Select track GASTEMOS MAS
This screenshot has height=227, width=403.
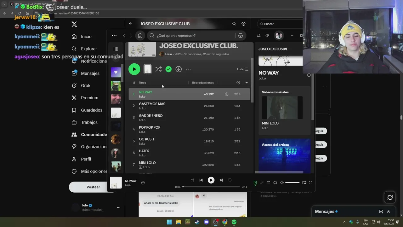coord(189,106)
